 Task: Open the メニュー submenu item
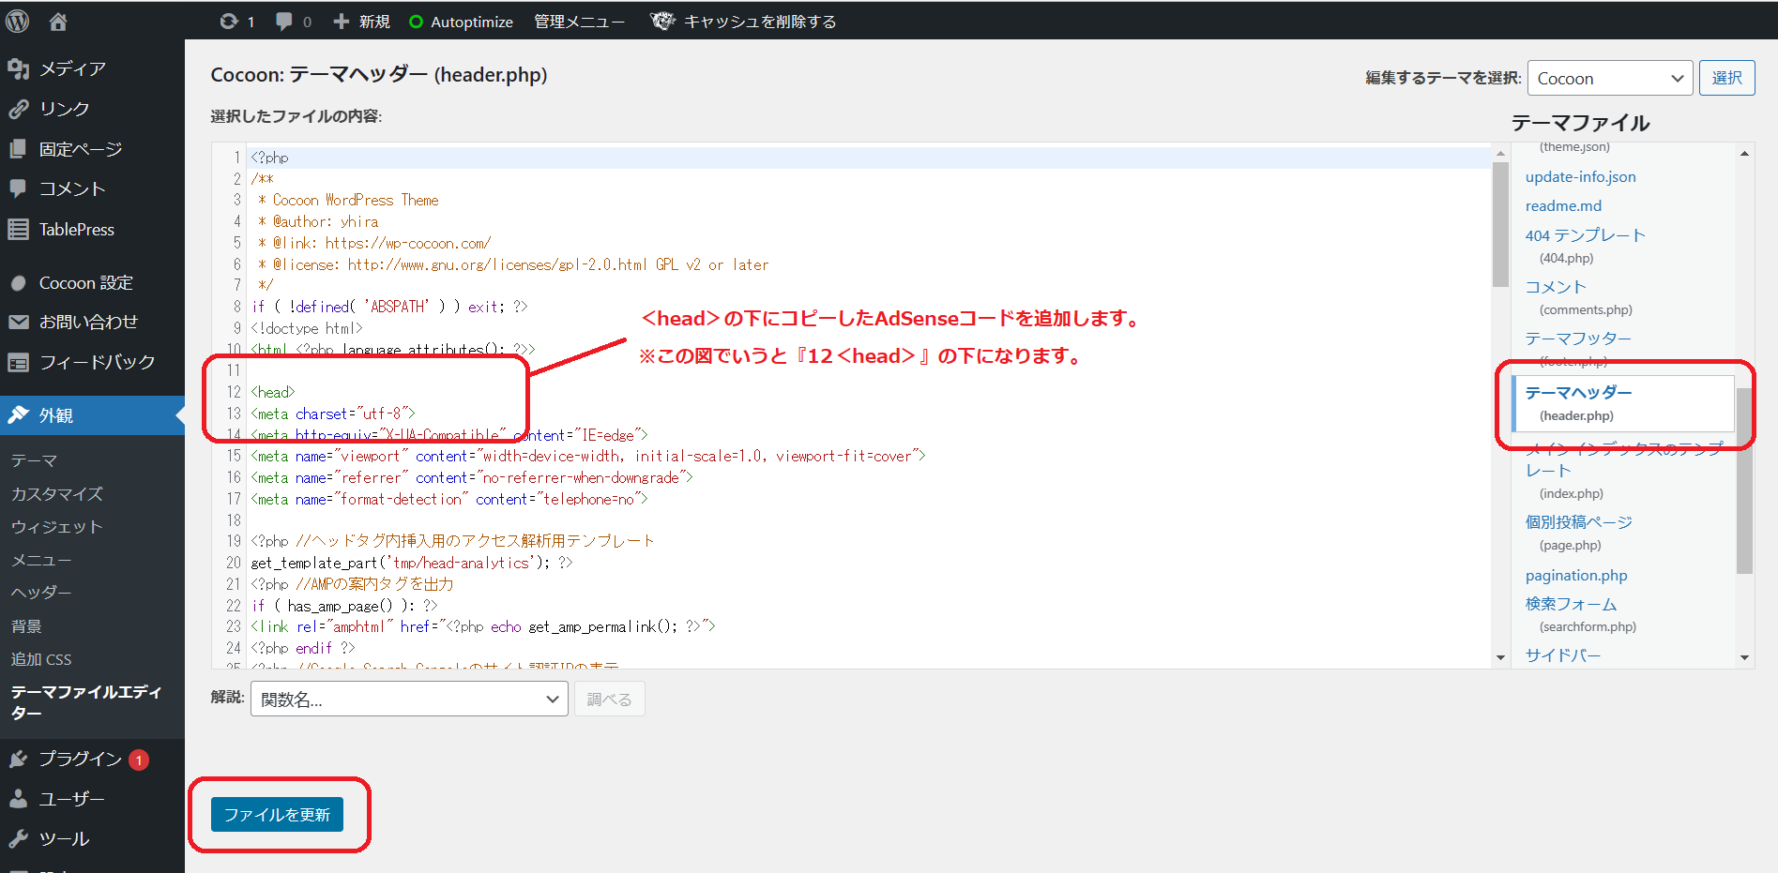click(41, 560)
